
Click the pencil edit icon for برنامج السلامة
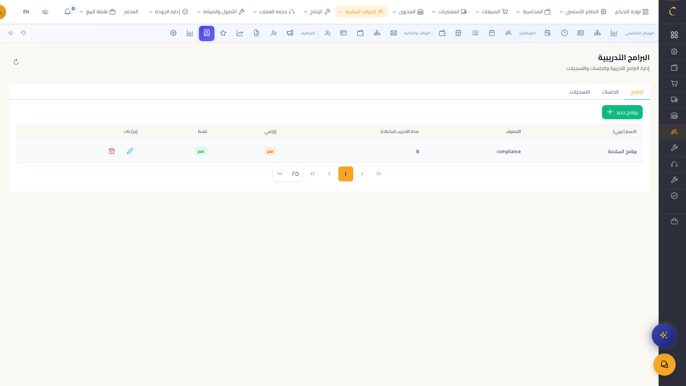pos(130,151)
